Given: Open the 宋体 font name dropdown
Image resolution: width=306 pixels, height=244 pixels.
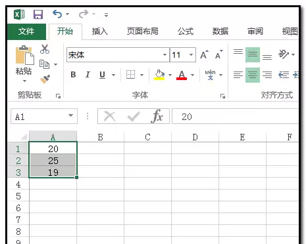Looking at the screenshot, I should 165,54.
